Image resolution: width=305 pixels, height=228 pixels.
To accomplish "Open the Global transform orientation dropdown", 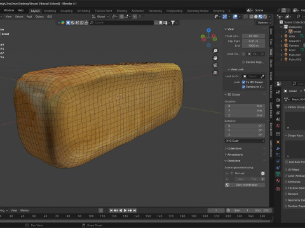I will [x=100, y=16].
